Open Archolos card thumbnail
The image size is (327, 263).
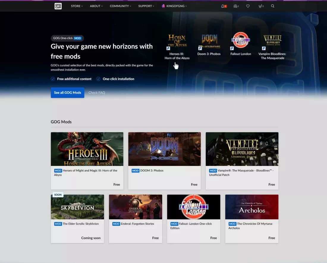pyautogui.click(x=252, y=207)
